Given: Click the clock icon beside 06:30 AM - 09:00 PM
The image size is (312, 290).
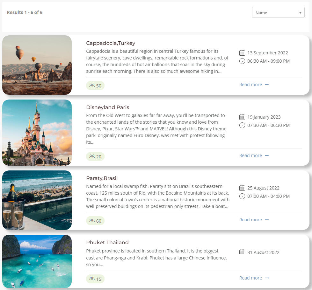Looking at the screenshot, I should [x=242, y=61].
